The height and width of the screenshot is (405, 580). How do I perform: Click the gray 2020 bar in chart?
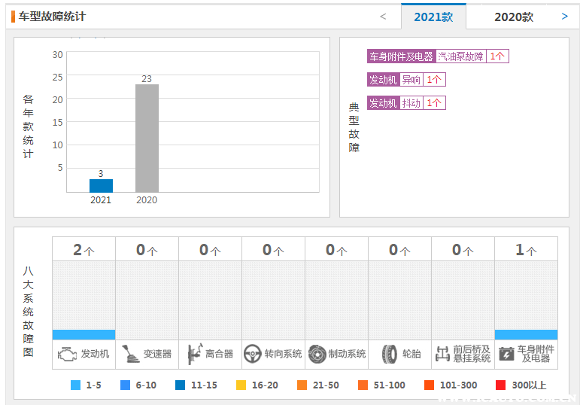click(x=147, y=138)
